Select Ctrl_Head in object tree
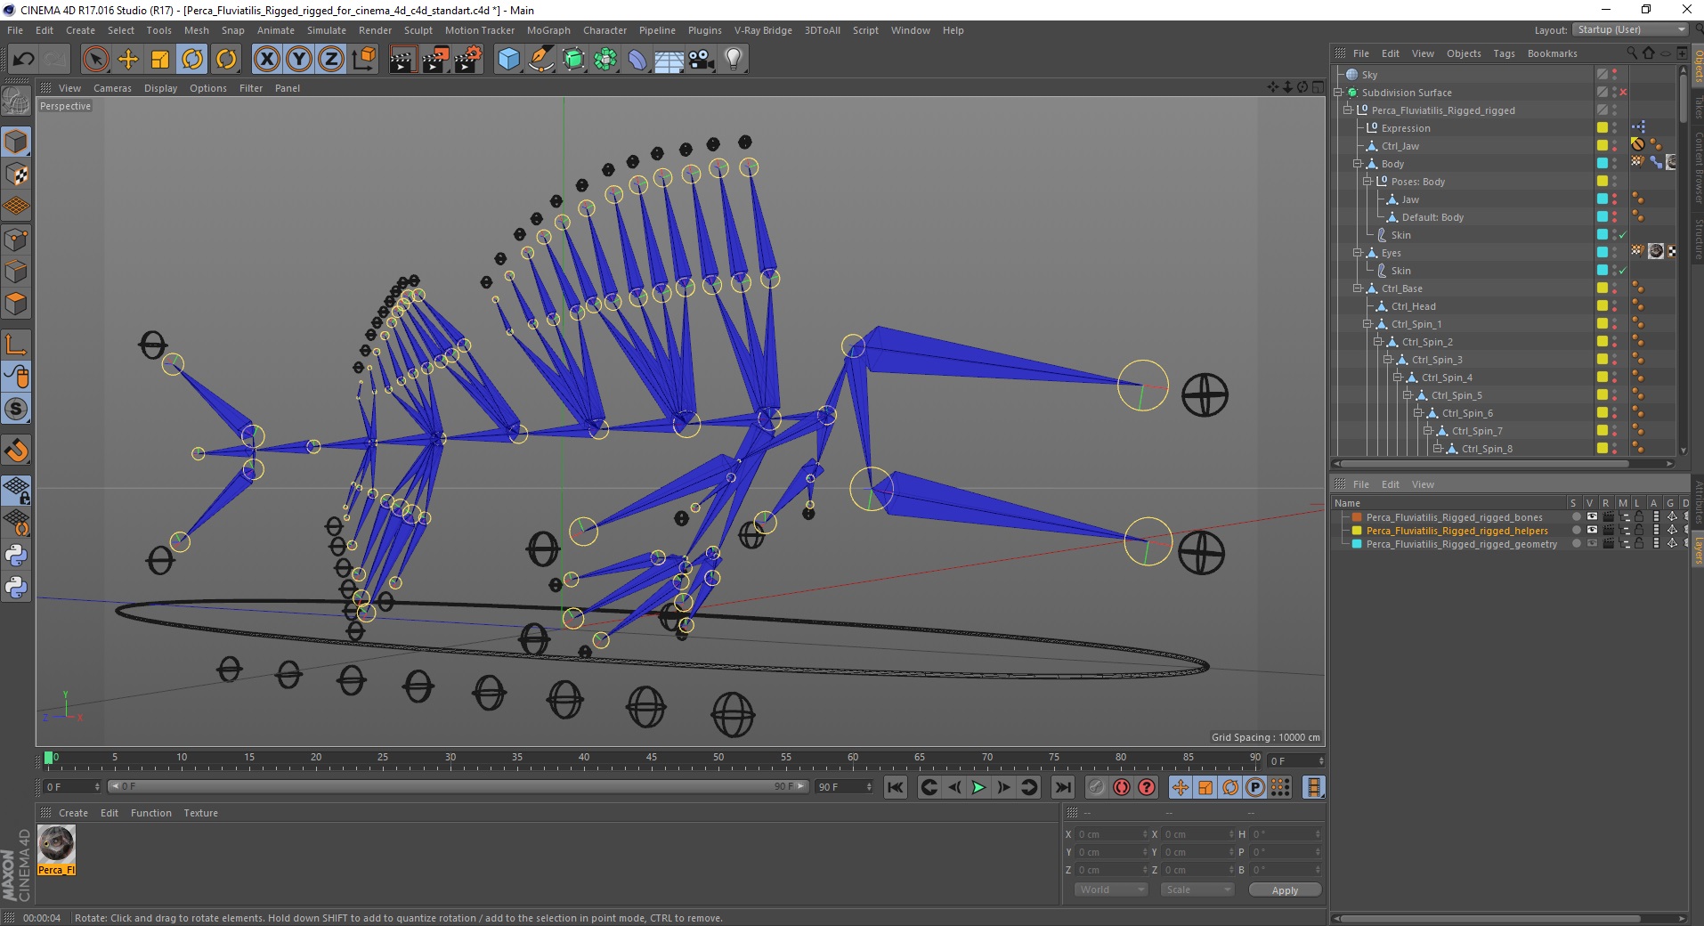Viewport: 1704px width, 926px height. [1413, 306]
